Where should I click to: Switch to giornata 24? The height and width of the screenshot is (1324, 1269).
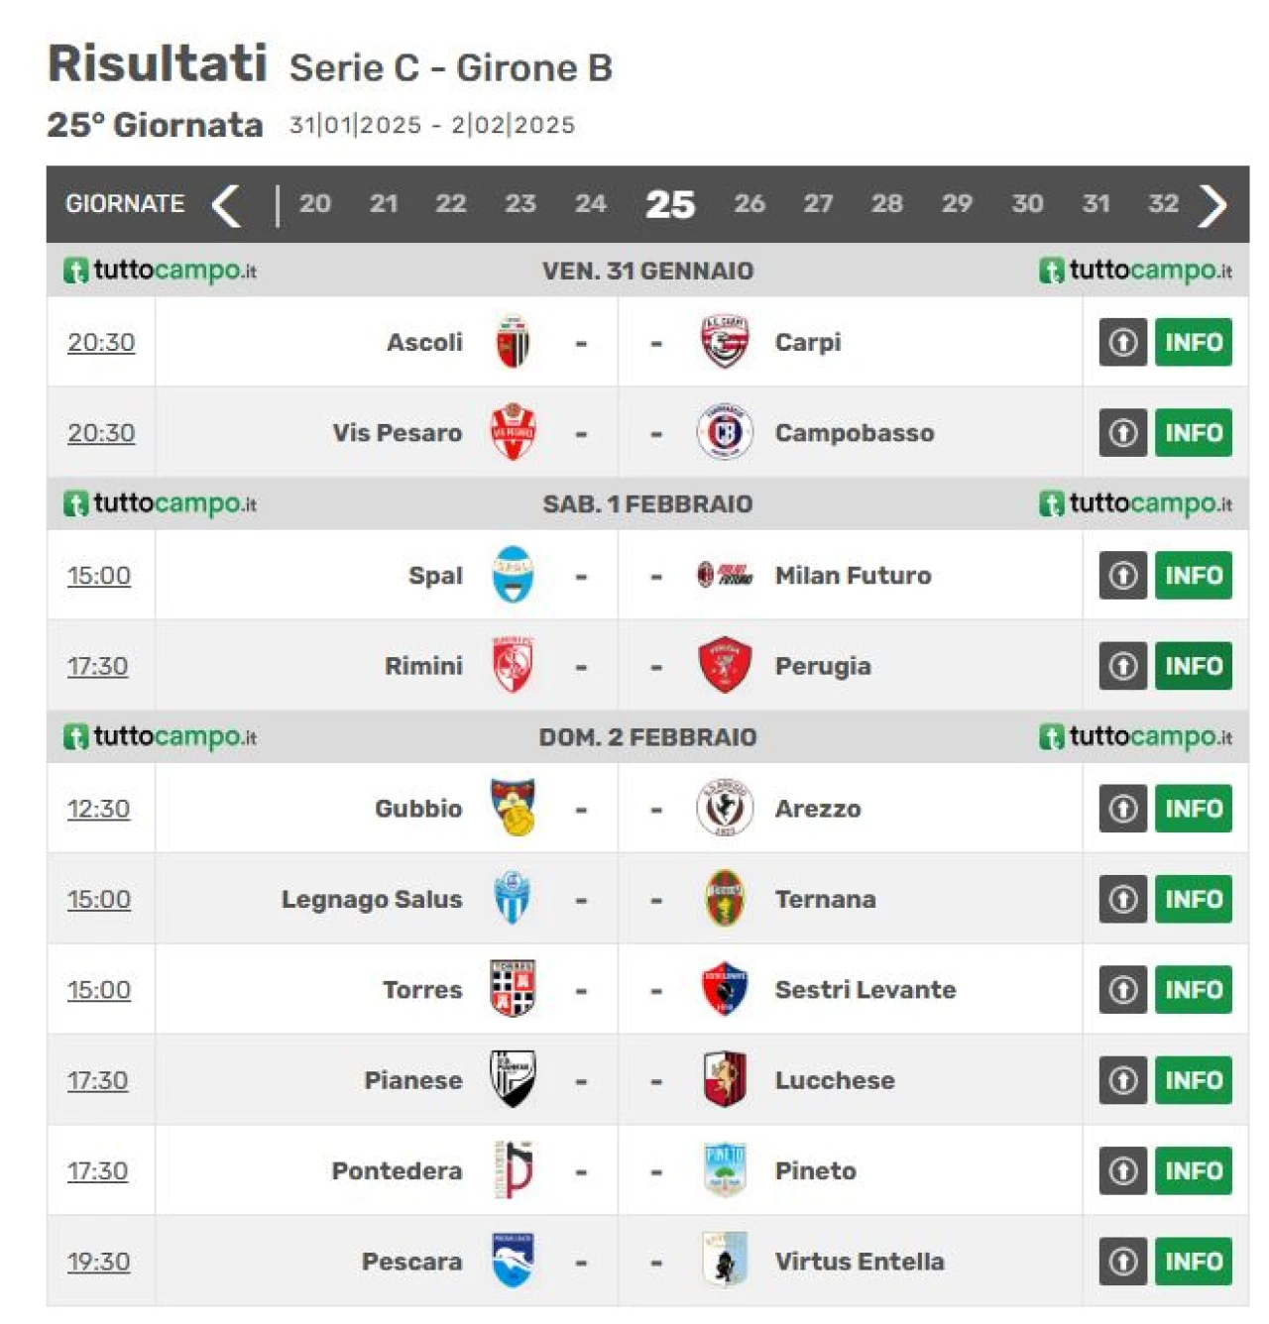tap(590, 204)
